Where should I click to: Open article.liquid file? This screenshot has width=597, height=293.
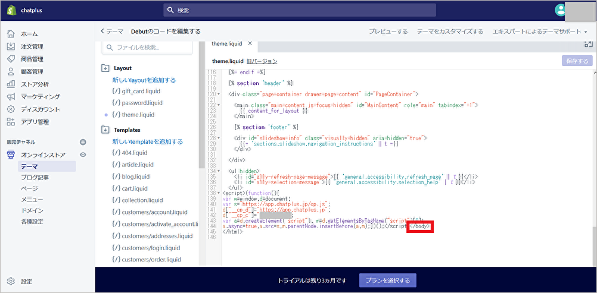coord(138,165)
